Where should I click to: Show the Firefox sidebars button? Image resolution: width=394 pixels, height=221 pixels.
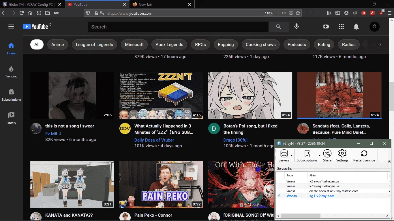338,13
